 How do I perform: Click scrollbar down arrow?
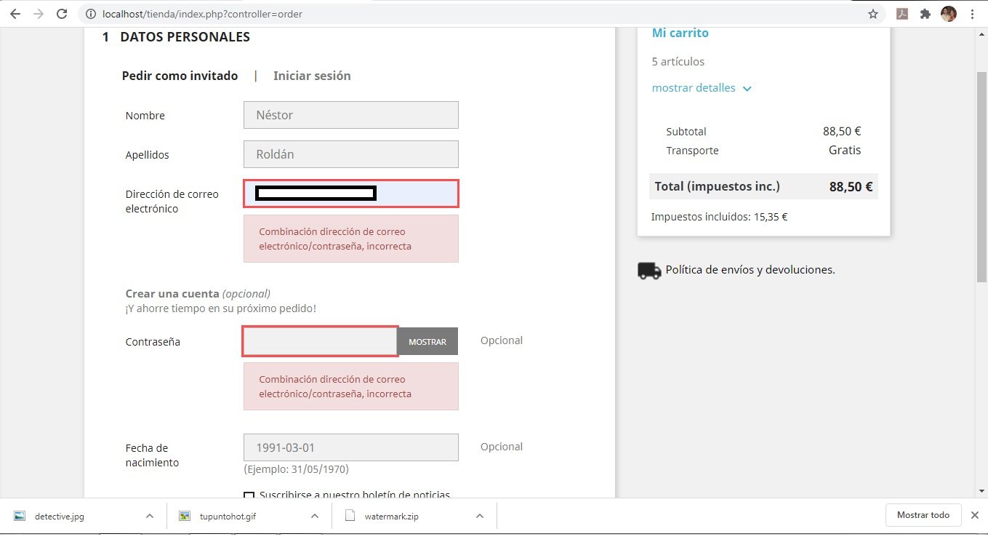coord(981,492)
